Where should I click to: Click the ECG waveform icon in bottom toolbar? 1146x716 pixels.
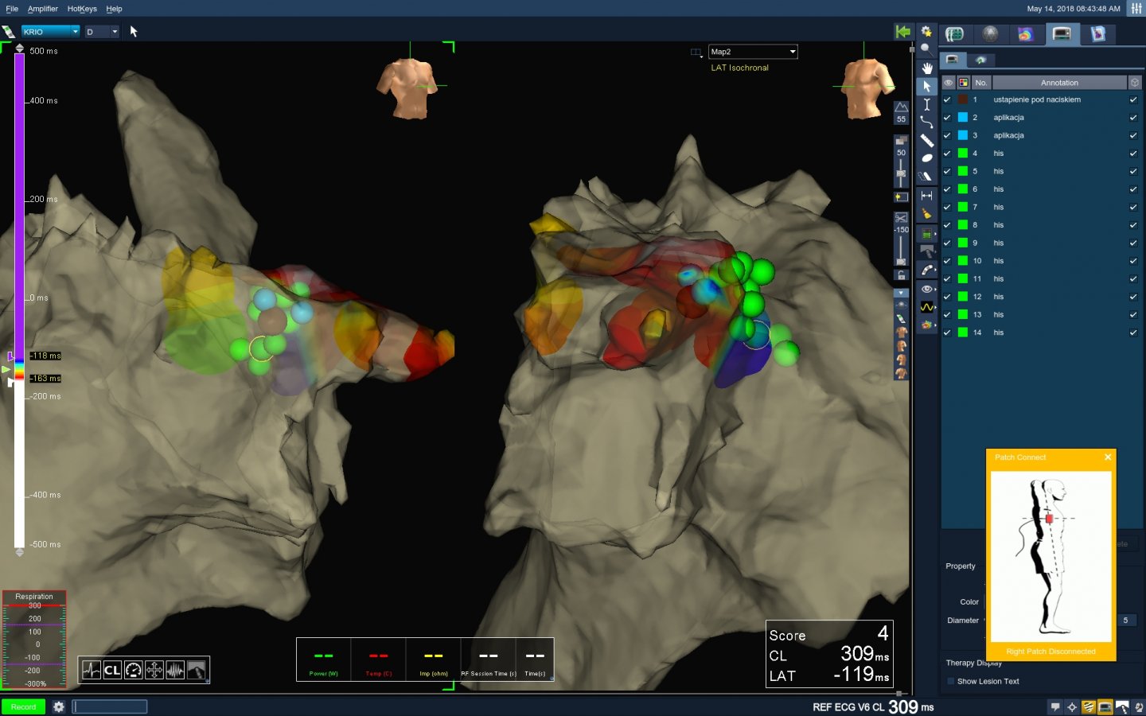[92, 670]
